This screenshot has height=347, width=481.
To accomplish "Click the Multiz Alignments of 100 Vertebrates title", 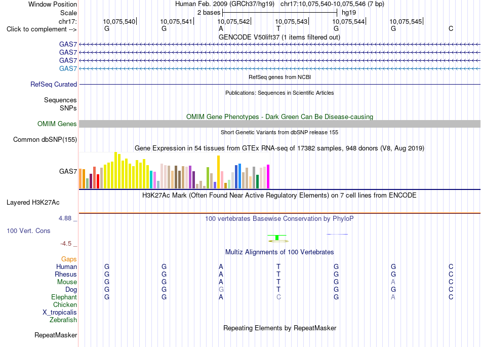I will 279,252.
